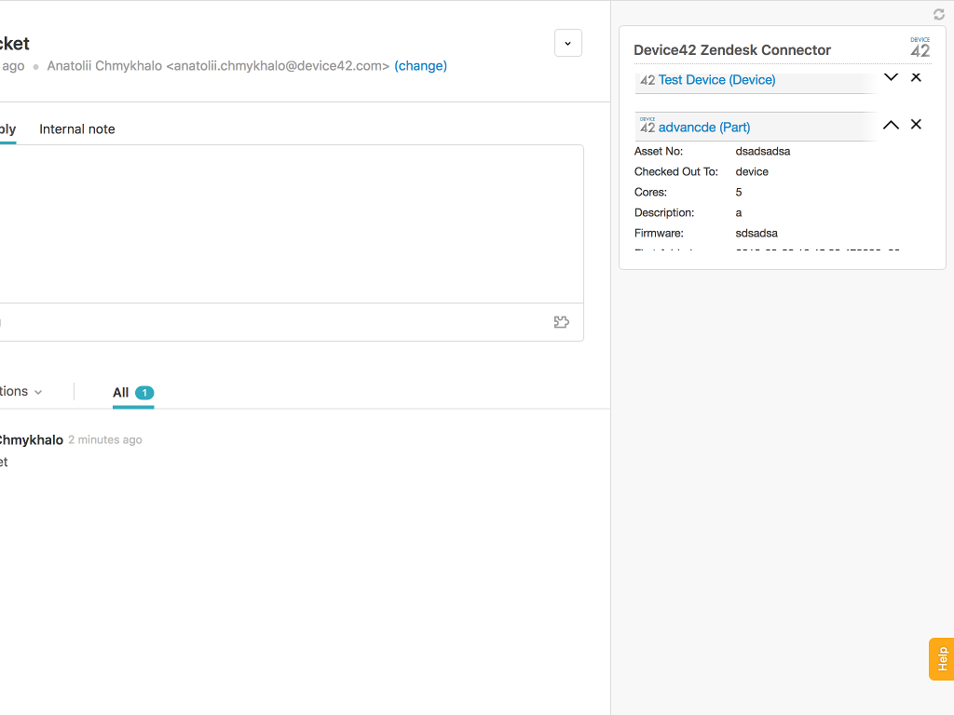Image resolution: width=954 pixels, height=715 pixels.
Task: Click the Device42 icon beside advancde
Action: (647, 126)
